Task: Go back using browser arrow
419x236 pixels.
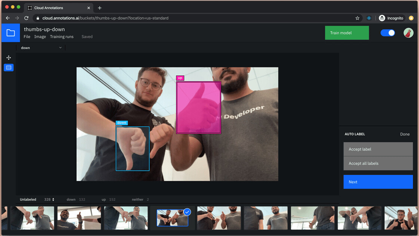Action: (x=8, y=18)
